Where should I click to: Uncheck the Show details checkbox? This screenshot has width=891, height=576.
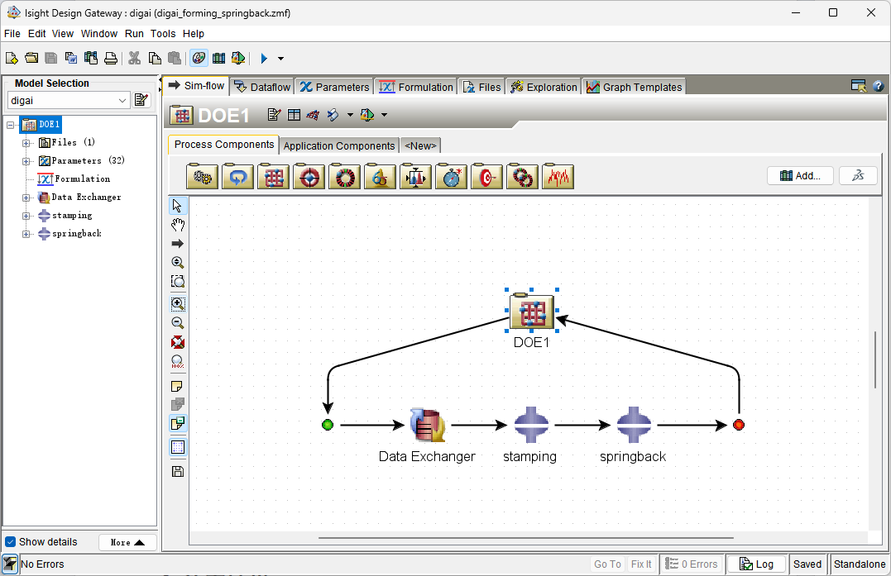coord(10,541)
